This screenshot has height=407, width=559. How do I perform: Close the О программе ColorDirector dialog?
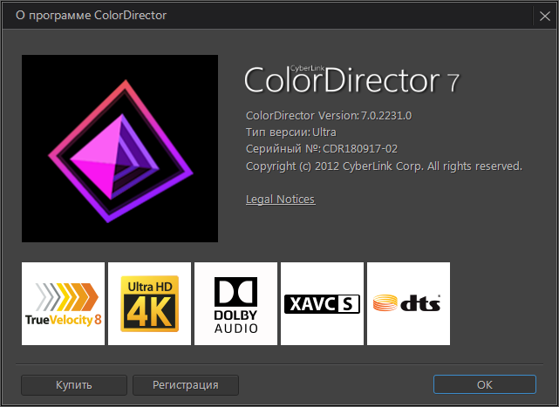click(x=544, y=16)
